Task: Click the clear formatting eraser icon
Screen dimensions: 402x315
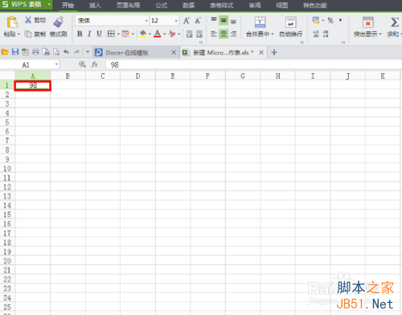Action: click(x=172, y=34)
